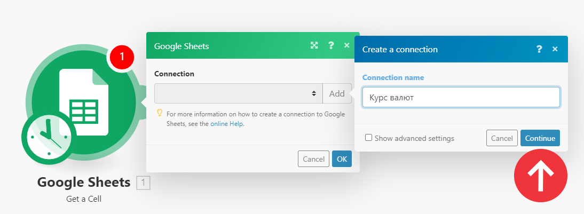Open help in Google Sheets dialog
This screenshot has width=584, height=214.
point(331,45)
